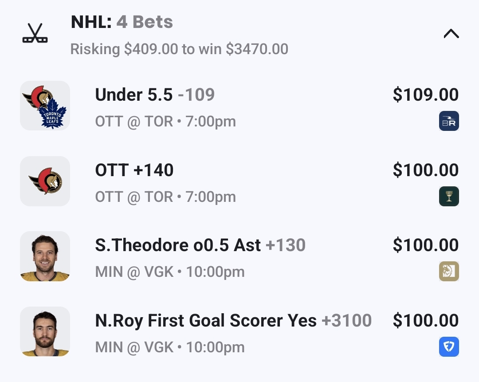Image resolution: width=479 pixels, height=382 pixels.
Task: Select the Under 5.5 -109 bet
Action: 155,95
